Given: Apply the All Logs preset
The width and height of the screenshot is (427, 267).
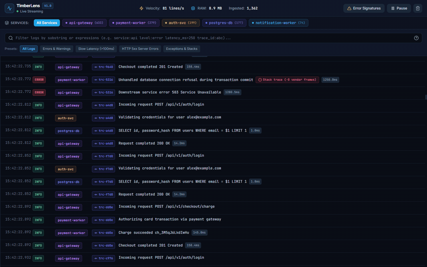Looking at the screenshot, I should [29, 49].
